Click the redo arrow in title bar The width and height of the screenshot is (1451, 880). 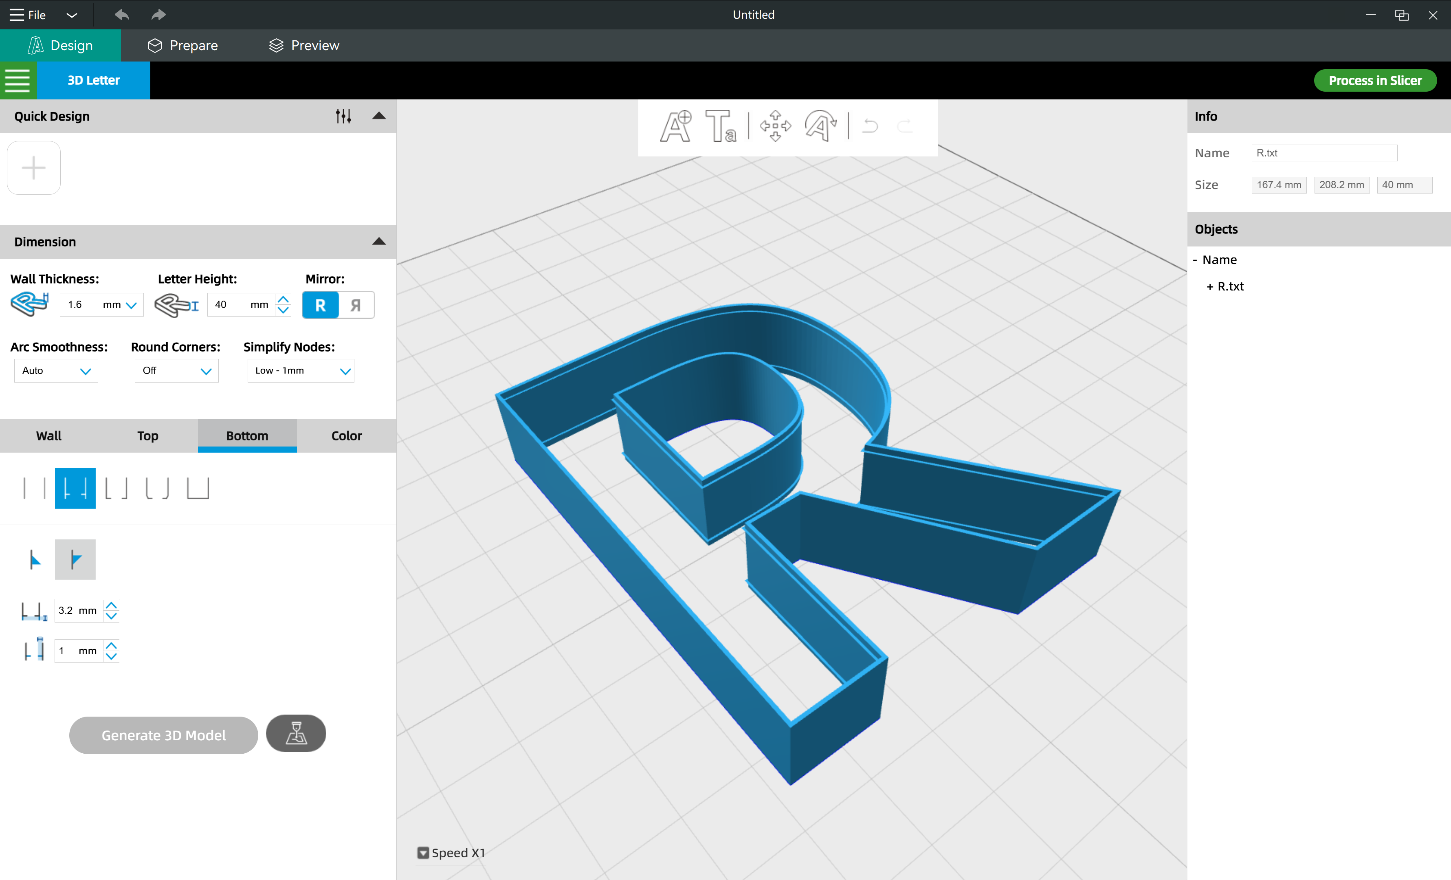coord(158,15)
